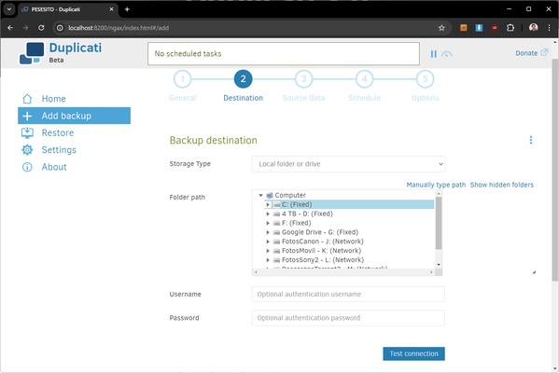Open the Chrome profile avatar
This screenshot has height=373, width=559.
click(533, 27)
